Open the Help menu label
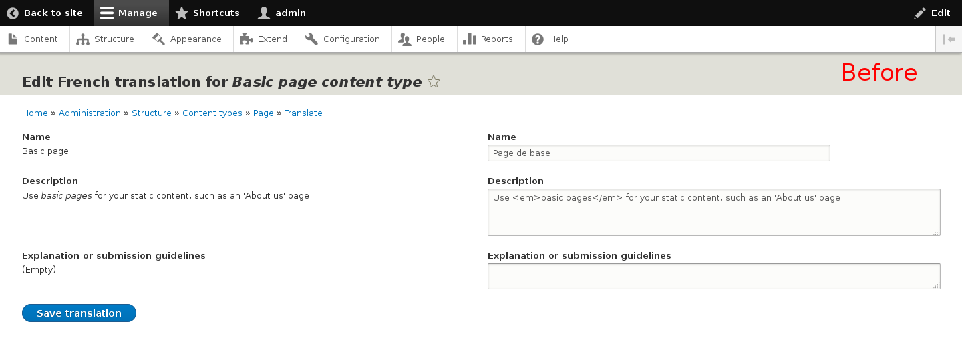This screenshot has width=962, height=338. pos(558,39)
